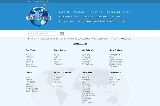Open the Southwest navigation menu item
160x106 pixels.
(103, 17)
